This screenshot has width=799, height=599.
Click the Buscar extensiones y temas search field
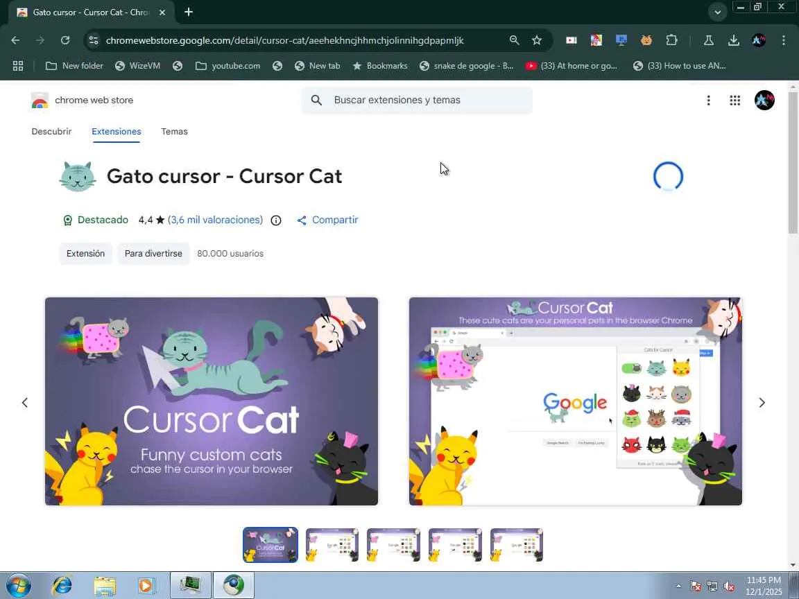pyautogui.click(x=417, y=101)
